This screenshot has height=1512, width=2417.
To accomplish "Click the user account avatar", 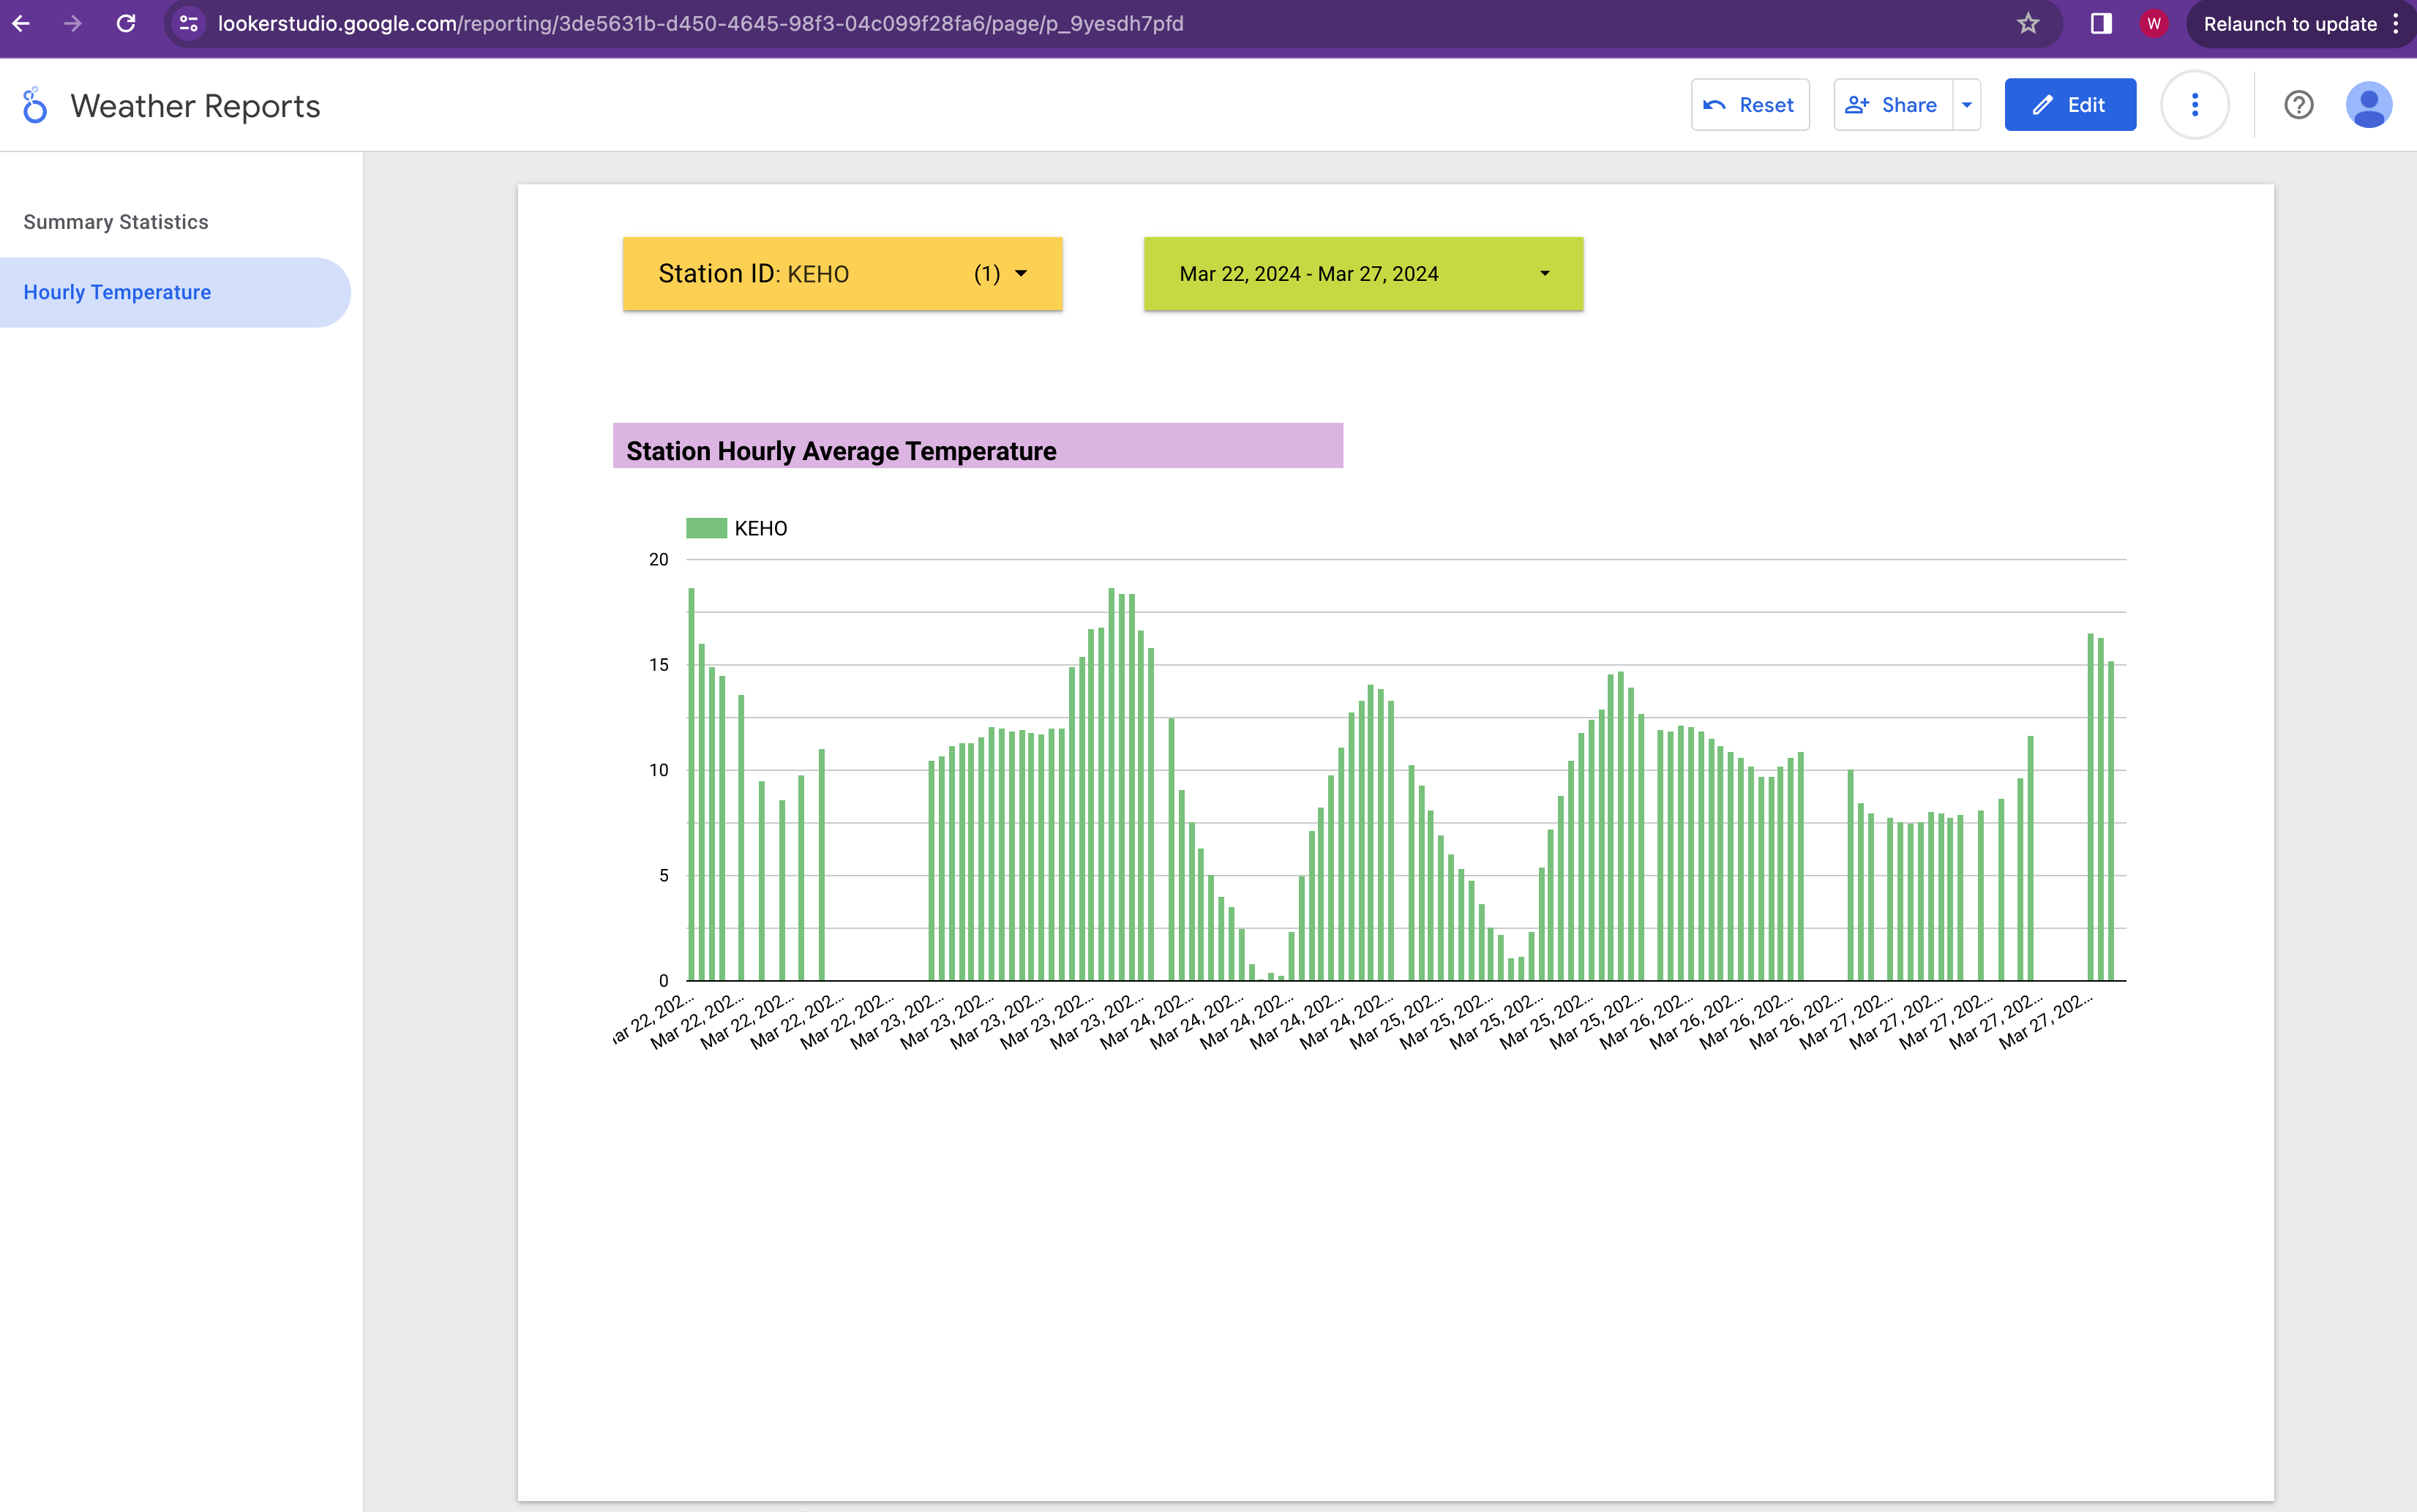I will (2368, 105).
